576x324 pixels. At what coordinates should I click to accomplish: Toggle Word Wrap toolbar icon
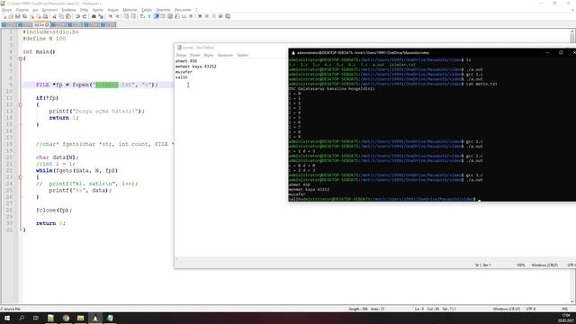[142, 16]
